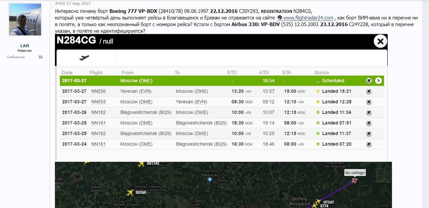This screenshot has width=429, height=208.
Task: Click the Landed 12:28 status
Action: [336, 102]
